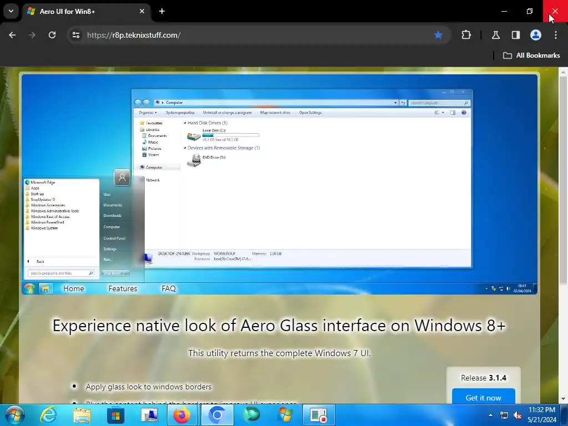This screenshot has width=568, height=426.
Task: Open the tab search dropdown chevron
Action: coord(11,11)
